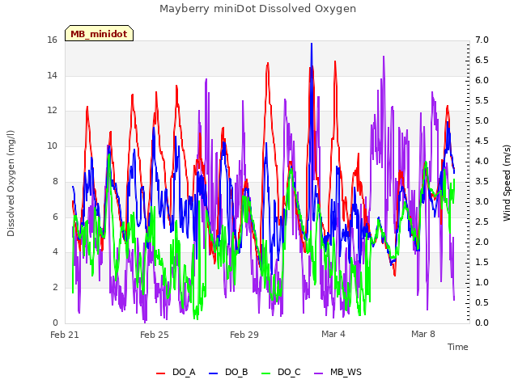Viewport: 518px width, 388px height.
Task: Click the 0.5 wind speed tick label
Action: (482, 302)
